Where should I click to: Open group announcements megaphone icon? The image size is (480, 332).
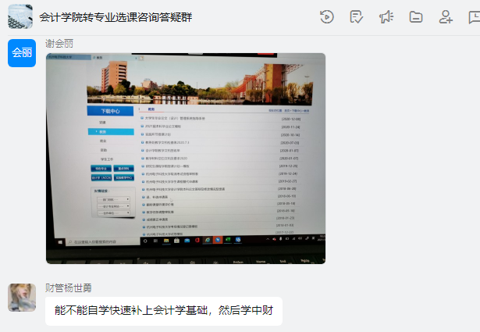386,16
